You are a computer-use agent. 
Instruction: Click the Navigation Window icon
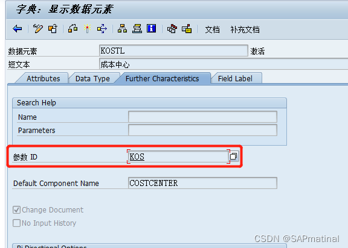137,29
